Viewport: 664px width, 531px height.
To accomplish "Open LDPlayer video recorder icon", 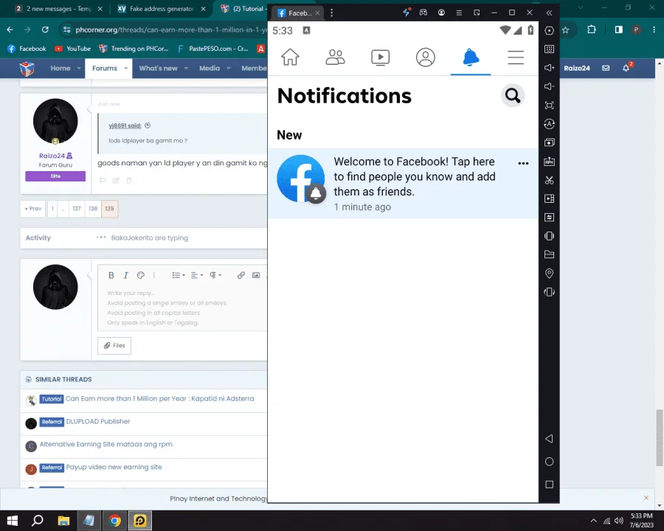I will pos(549,198).
